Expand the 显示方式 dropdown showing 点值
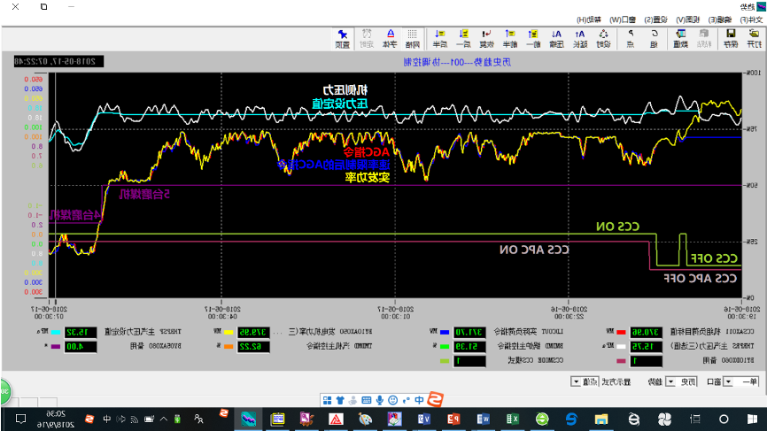Viewport: 767px width, 431px height. [576, 382]
